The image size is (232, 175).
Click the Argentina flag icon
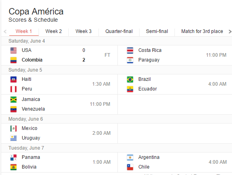click(x=130, y=158)
